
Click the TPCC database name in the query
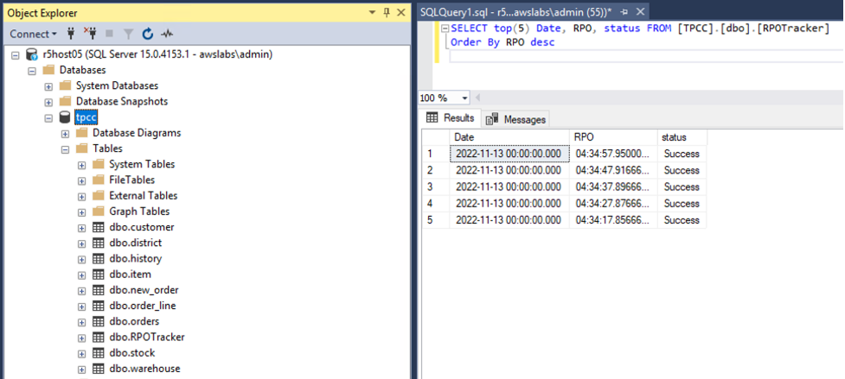pos(695,28)
